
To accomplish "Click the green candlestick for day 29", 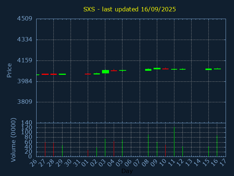I will click(62, 74).
